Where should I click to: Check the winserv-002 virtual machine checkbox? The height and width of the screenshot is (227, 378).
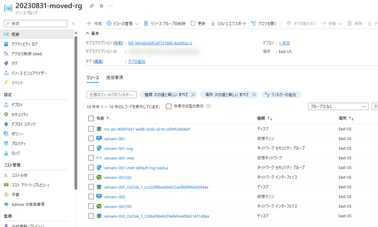(91, 197)
